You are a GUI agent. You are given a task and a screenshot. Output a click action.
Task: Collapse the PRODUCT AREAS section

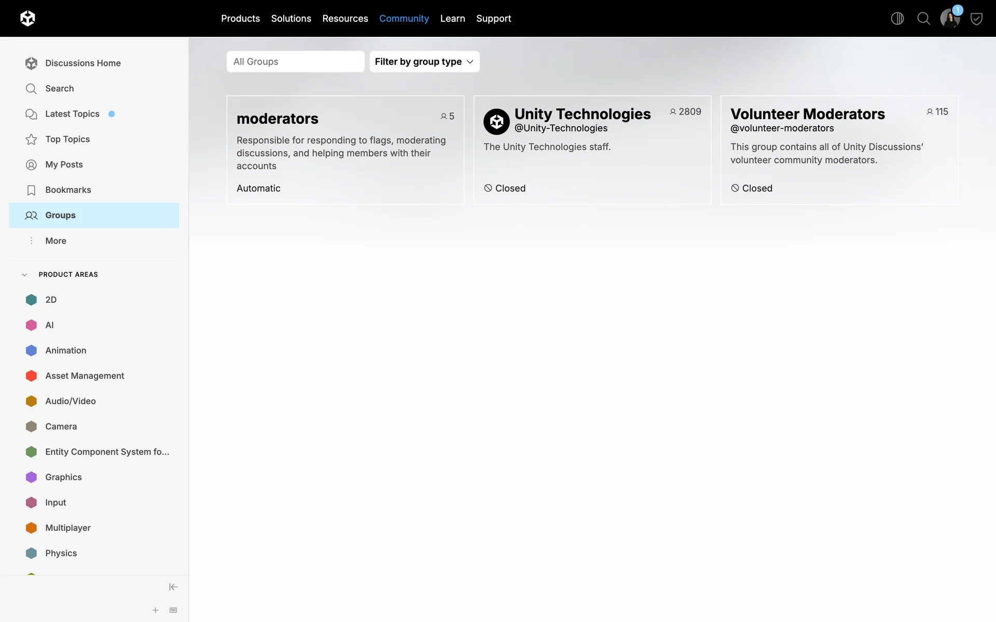pos(24,274)
